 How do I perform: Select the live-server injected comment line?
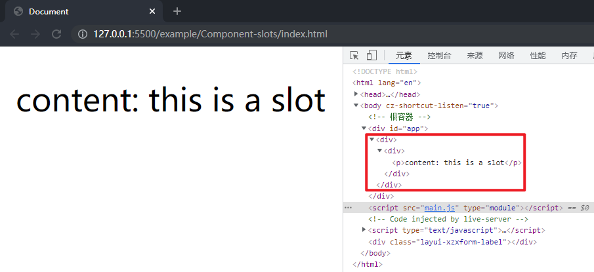point(448,219)
